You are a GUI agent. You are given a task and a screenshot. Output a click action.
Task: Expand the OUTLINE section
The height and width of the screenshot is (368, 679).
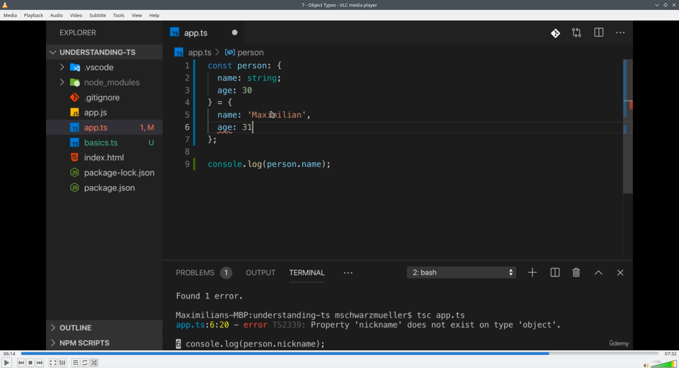click(x=104, y=328)
